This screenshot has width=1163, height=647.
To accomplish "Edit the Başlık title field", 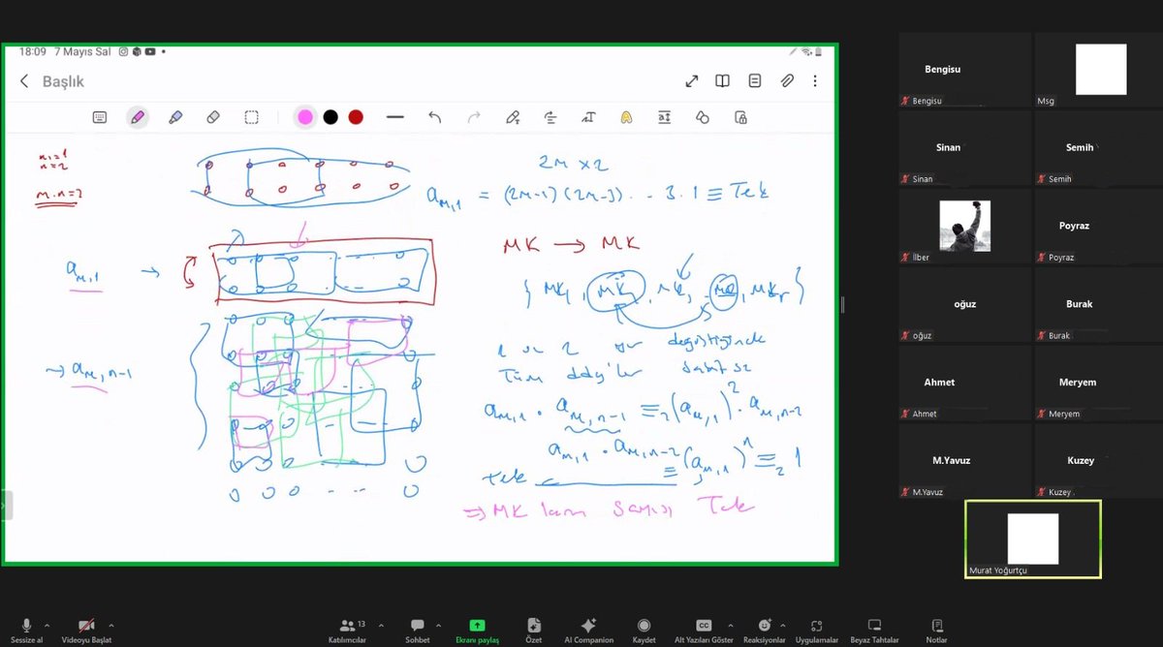I will point(64,82).
